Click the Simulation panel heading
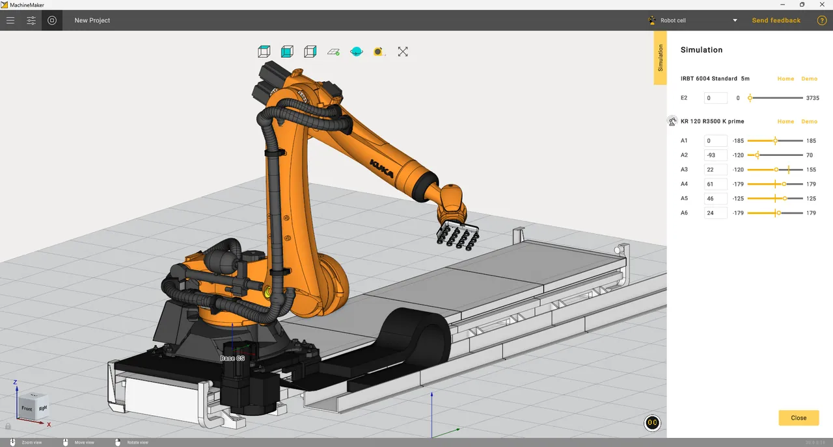Screen dimensions: 833x447 pos(702,50)
